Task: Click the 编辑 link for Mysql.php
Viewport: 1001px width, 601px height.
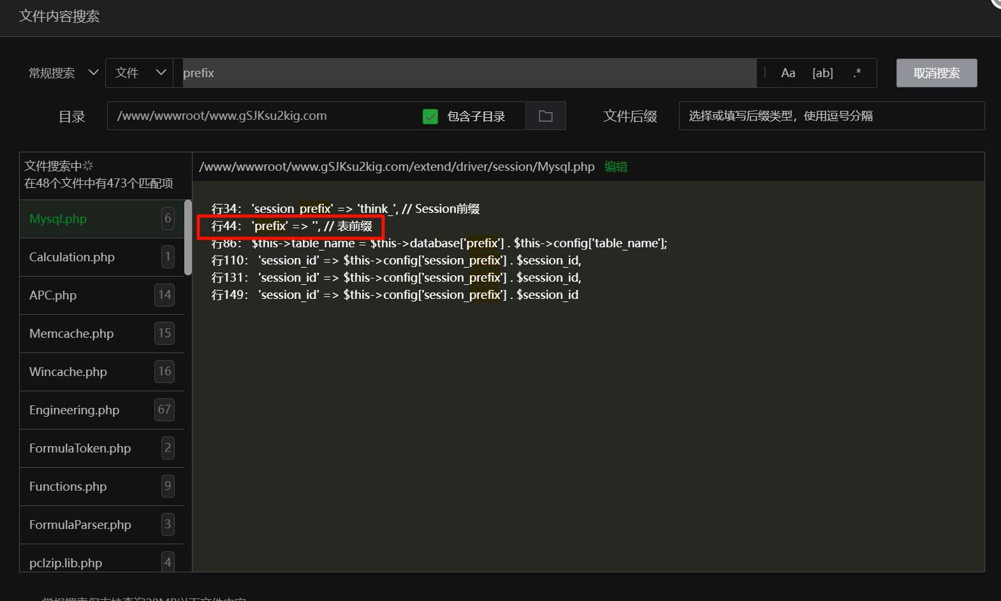Action: 615,167
